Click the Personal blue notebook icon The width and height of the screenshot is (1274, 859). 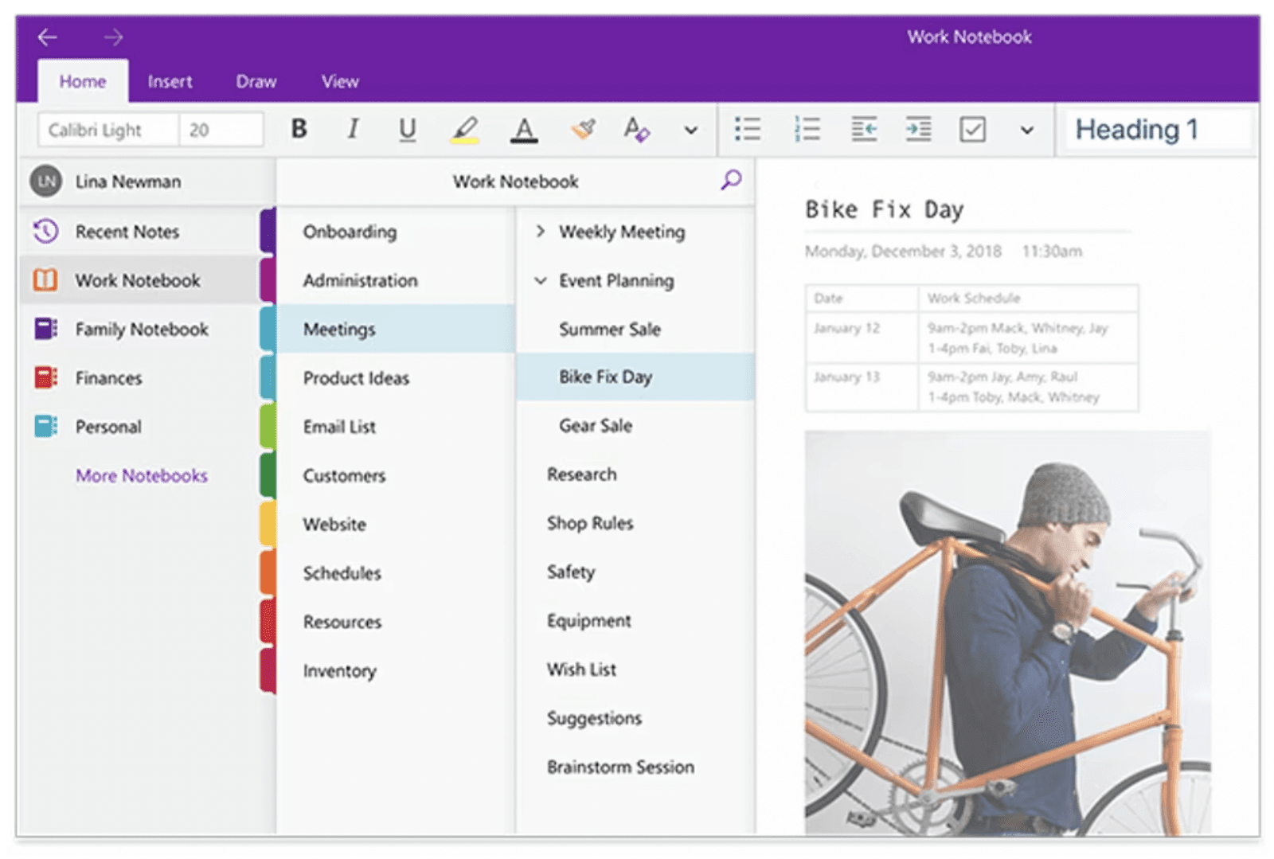click(x=45, y=426)
